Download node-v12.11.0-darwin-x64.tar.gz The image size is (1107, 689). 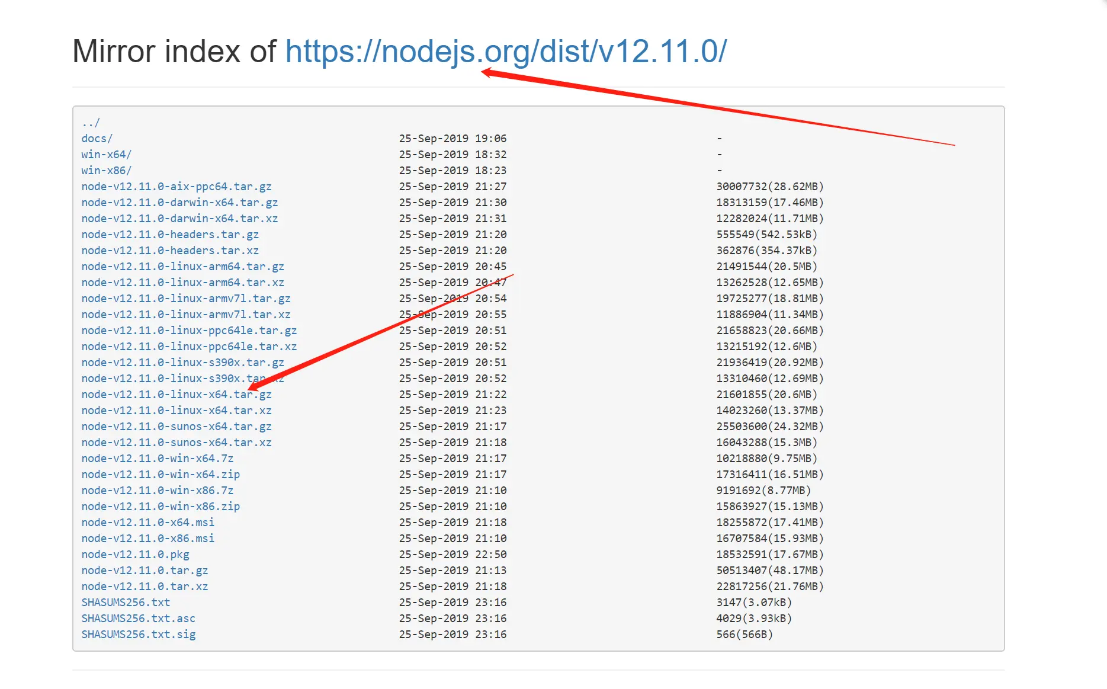pyautogui.click(x=180, y=203)
